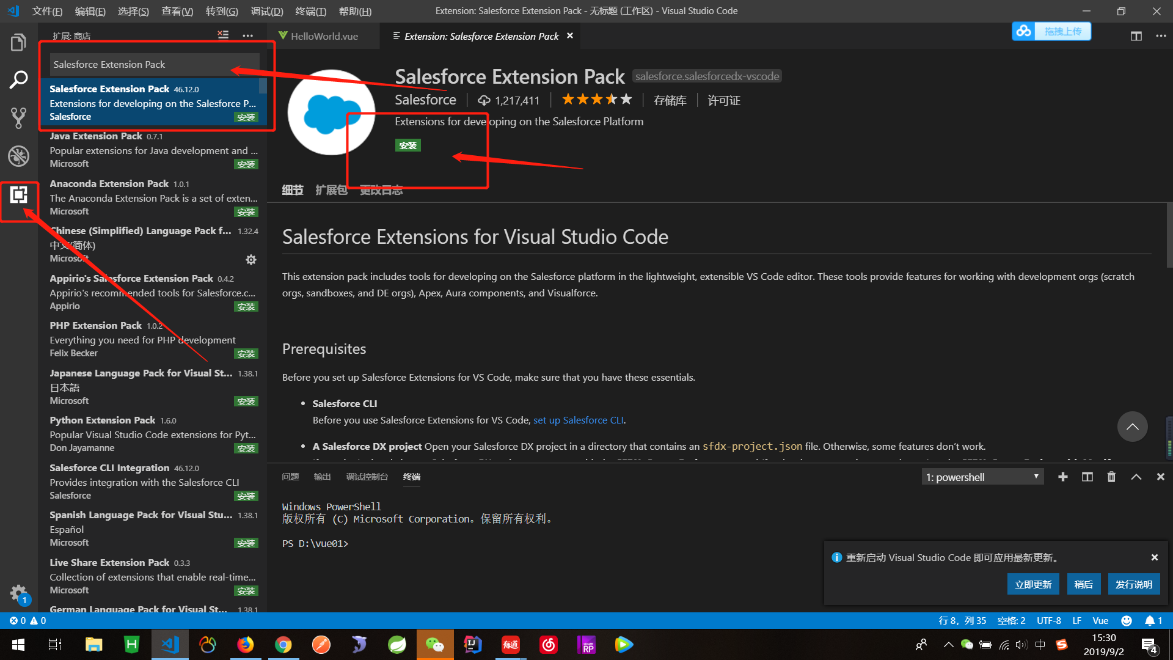
Task: Open the Extensions view more actions menu
Action: pos(248,35)
